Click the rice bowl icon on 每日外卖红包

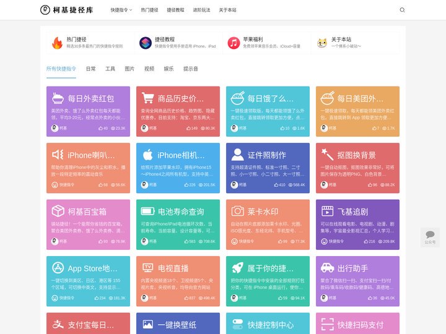click(x=58, y=98)
